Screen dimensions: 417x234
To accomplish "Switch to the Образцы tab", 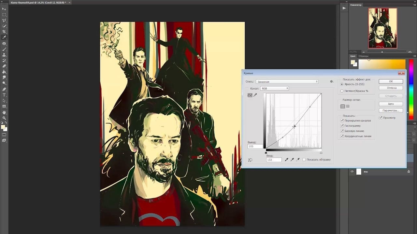I will point(363,56).
